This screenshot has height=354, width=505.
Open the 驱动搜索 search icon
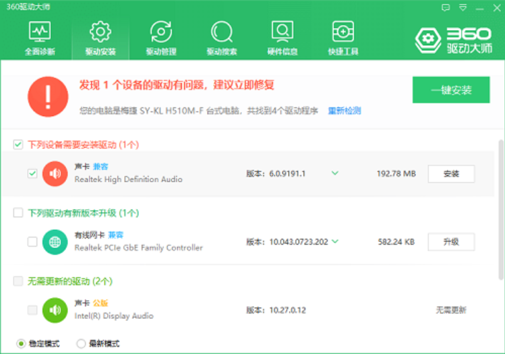221,32
